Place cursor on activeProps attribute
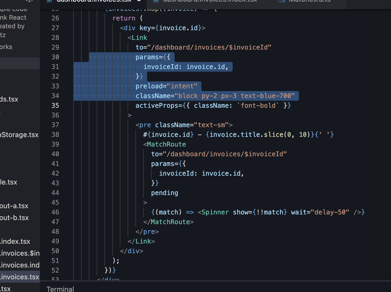 pos(157,106)
